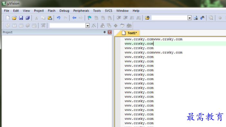Go to next bookmark icon

tap(103, 18)
